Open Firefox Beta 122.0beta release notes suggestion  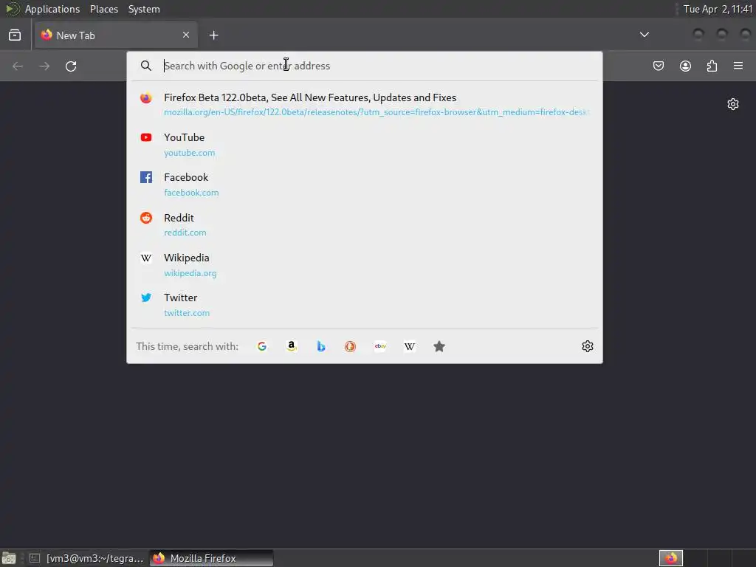click(x=365, y=104)
